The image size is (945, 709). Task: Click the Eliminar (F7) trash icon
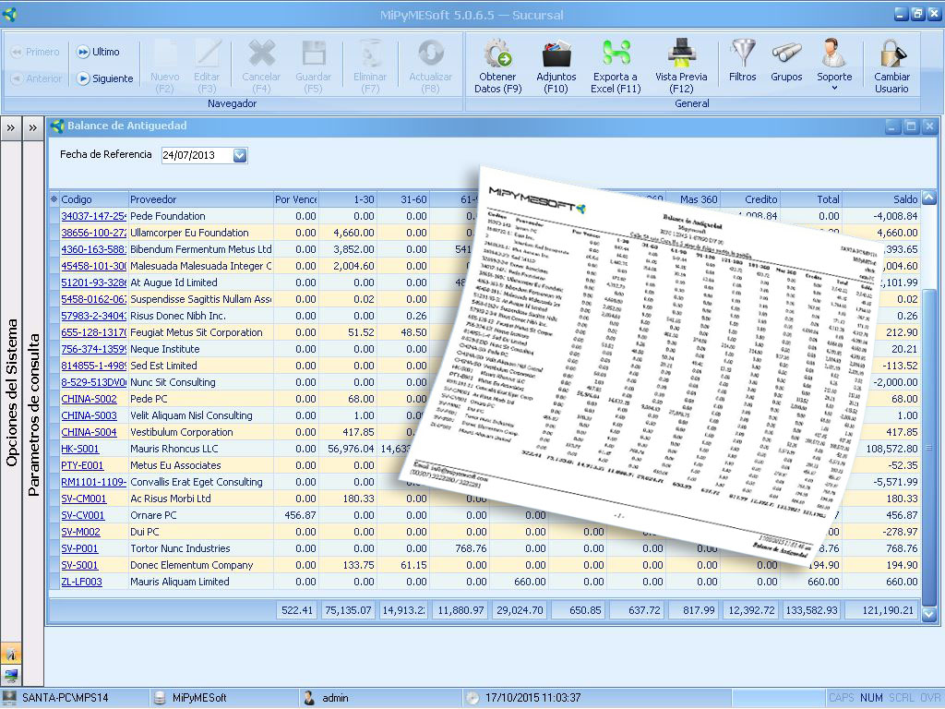[x=370, y=54]
